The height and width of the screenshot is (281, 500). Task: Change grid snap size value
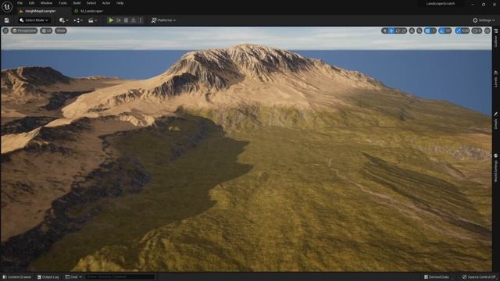click(x=434, y=30)
